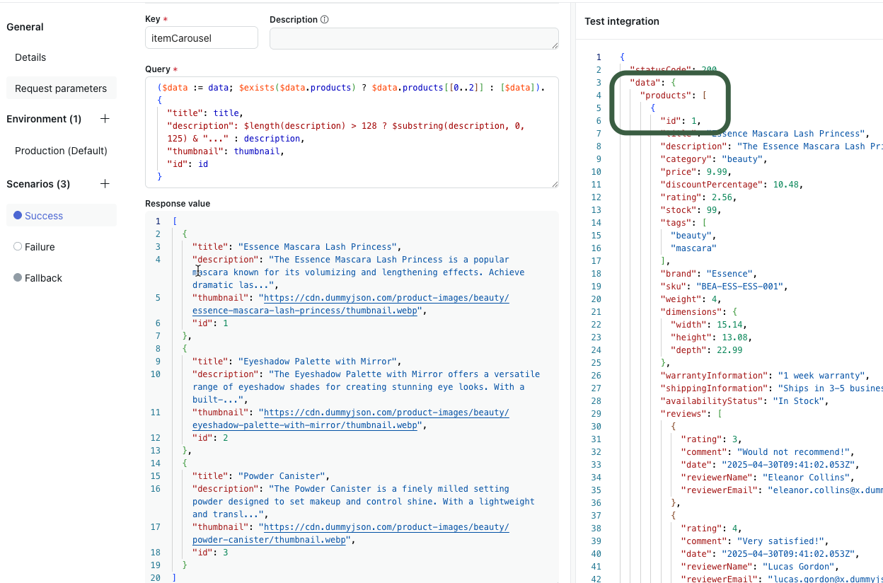The height and width of the screenshot is (583, 883).
Task: Click the hollow circle icon beside Failure
Action: tap(18, 247)
